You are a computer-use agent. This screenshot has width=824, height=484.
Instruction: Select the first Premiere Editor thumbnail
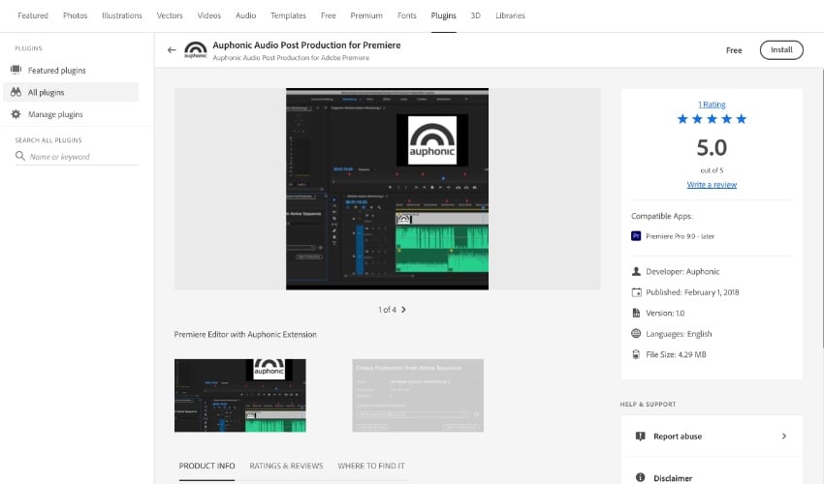click(x=239, y=395)
